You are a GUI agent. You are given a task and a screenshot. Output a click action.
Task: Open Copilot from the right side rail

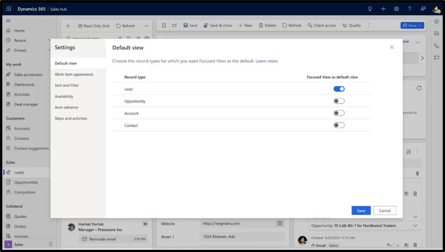pyautogui.click(x=436, y=21)
